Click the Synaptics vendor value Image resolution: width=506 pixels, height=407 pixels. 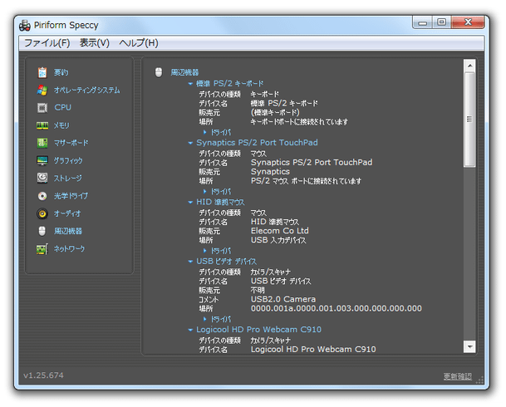tap(270, 172)
